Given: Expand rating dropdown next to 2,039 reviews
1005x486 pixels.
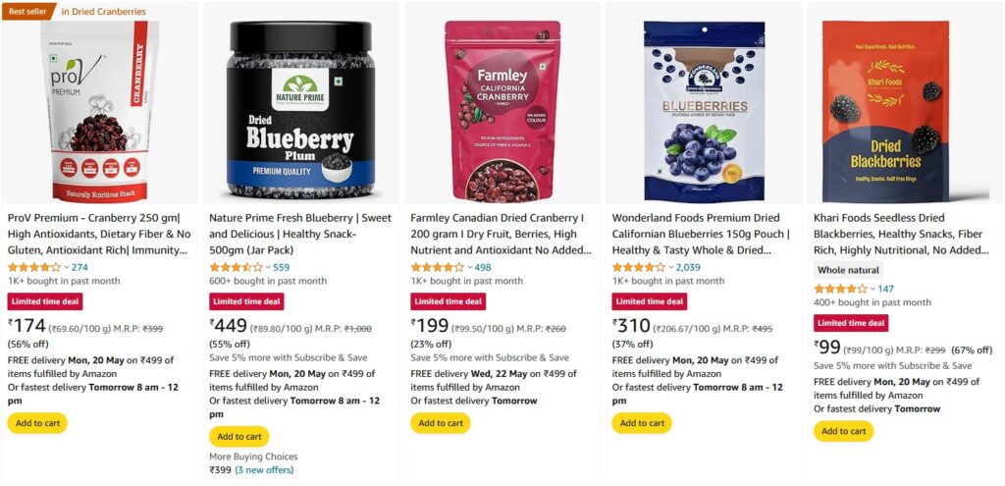Looking at the screenshot, I should point(671,267).
